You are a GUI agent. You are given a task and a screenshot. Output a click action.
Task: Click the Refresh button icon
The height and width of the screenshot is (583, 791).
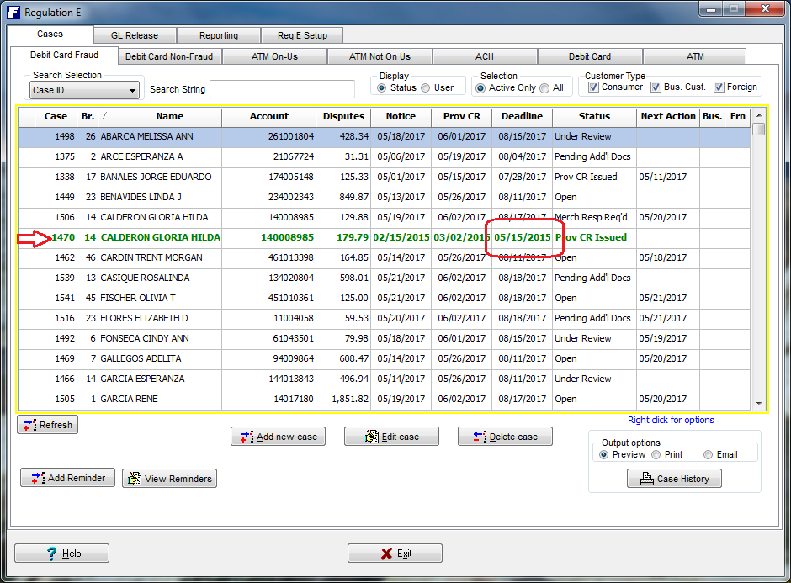click(x=30, y=425)
